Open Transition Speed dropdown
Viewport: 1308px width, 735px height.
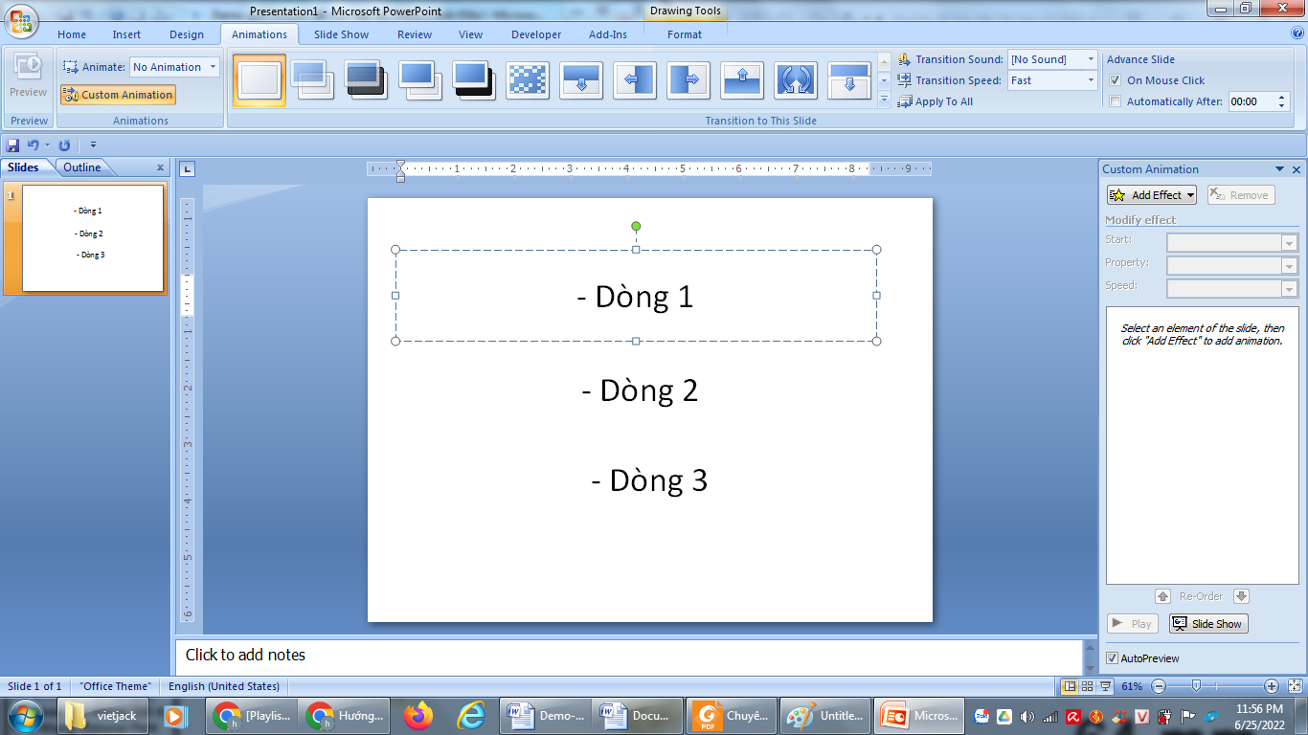[1090, 80]
